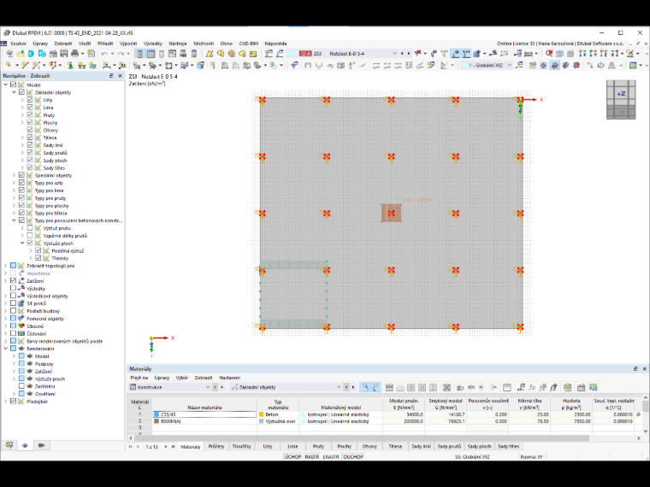
Task: Toggle the Uzly checkbox in navigator
Action: tap(30, 100)
